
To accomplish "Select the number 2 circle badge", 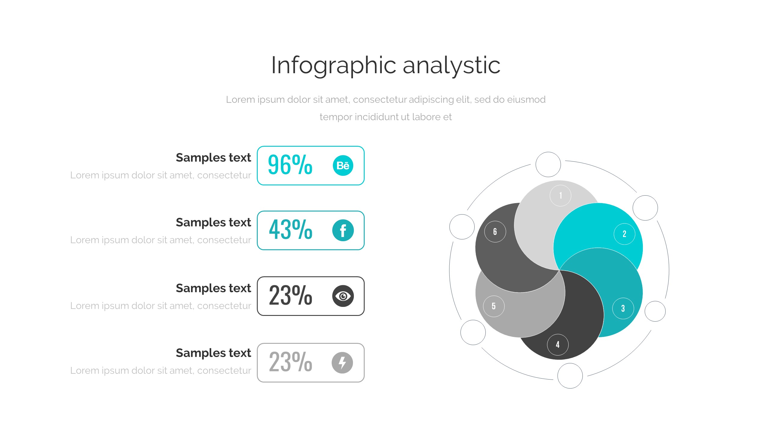I will click(624, 234).
